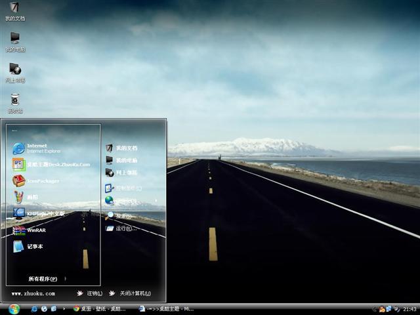This screenshot has height=315, width=420.
Task: Open Run (运行) dialog from Start menu
Action: tap(125, 228)
